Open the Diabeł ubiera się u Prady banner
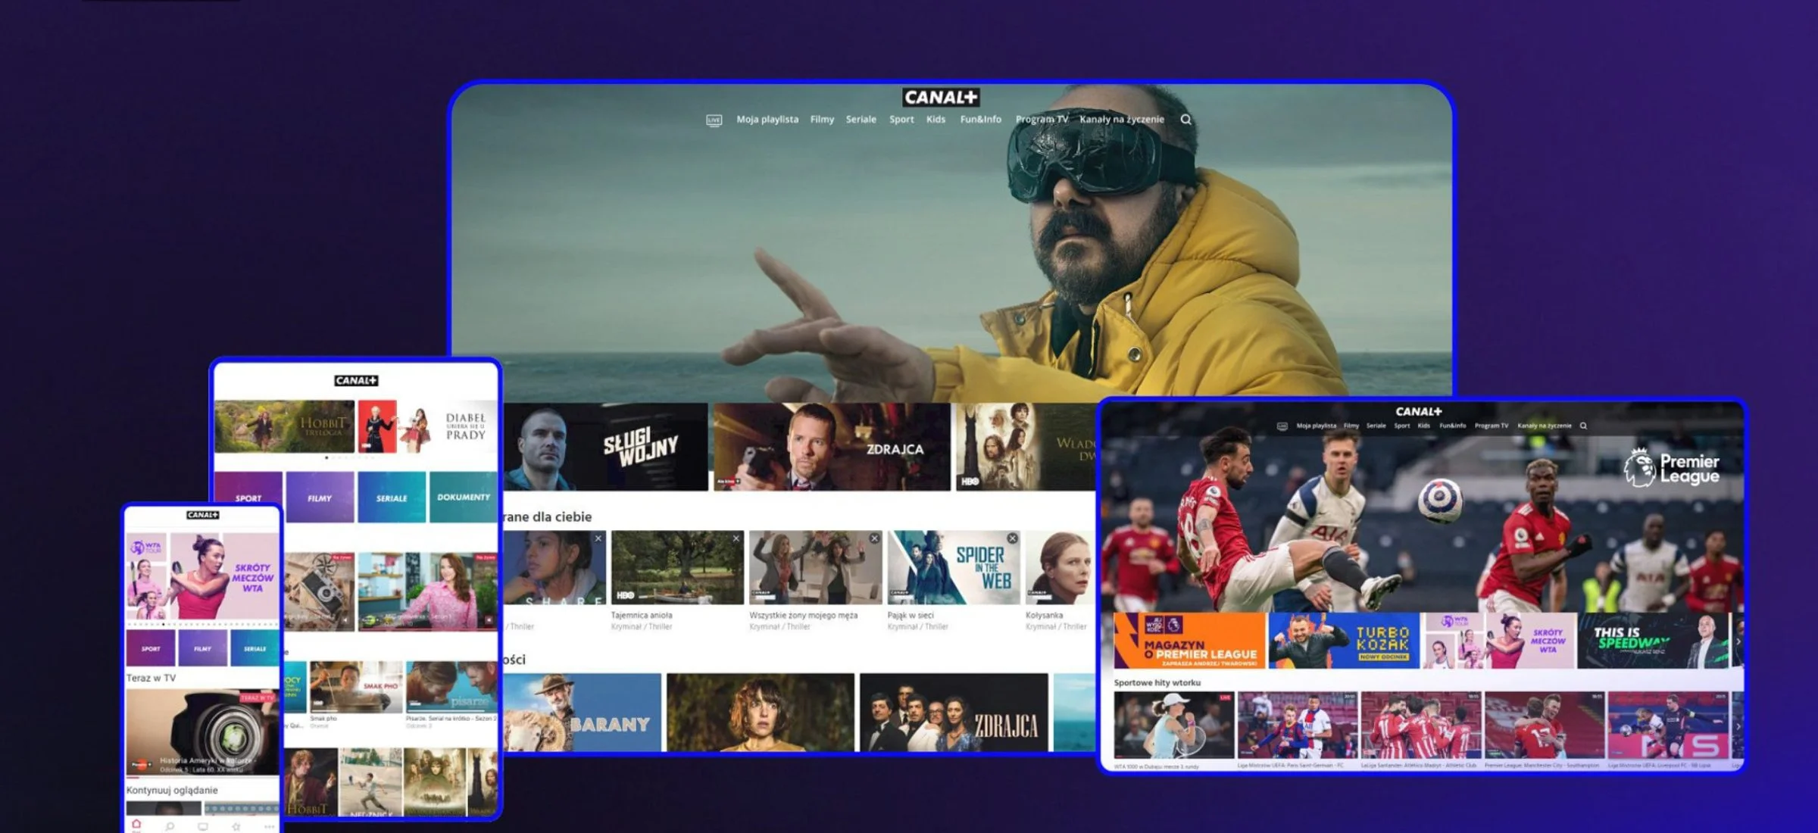Image resolution: width=1818 pixels, height=833 pixels. [x=427, y=426]
